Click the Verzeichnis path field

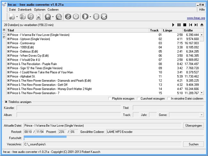(x=102, y=144)
